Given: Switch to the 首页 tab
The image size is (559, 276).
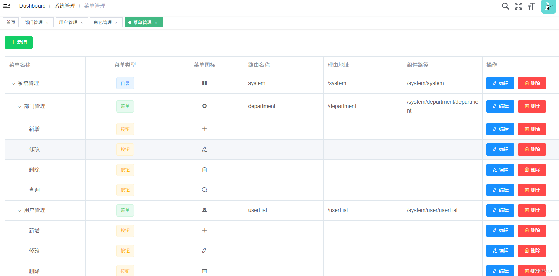Looking at the screenshot, I should 11,22.
